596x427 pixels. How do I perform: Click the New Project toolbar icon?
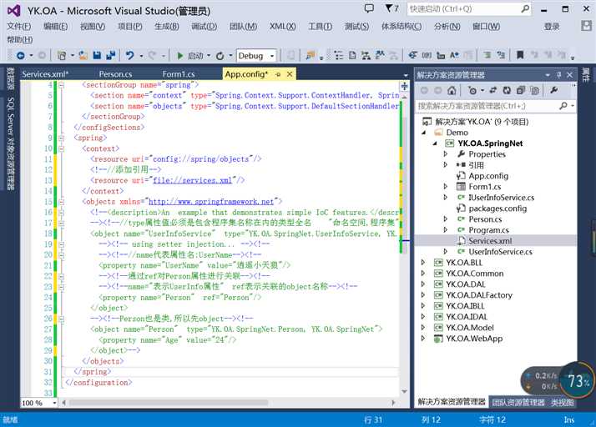point(61,56)
